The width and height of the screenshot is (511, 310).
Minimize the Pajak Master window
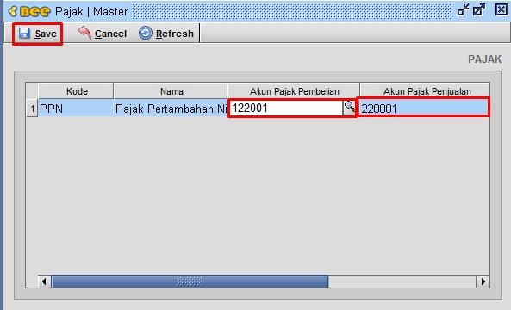(463, 10)
